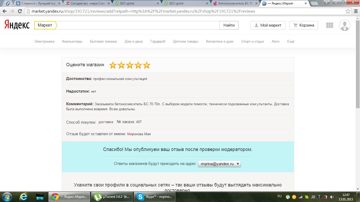
Task: Click the browser forward arrow
Action: (12, 11)
